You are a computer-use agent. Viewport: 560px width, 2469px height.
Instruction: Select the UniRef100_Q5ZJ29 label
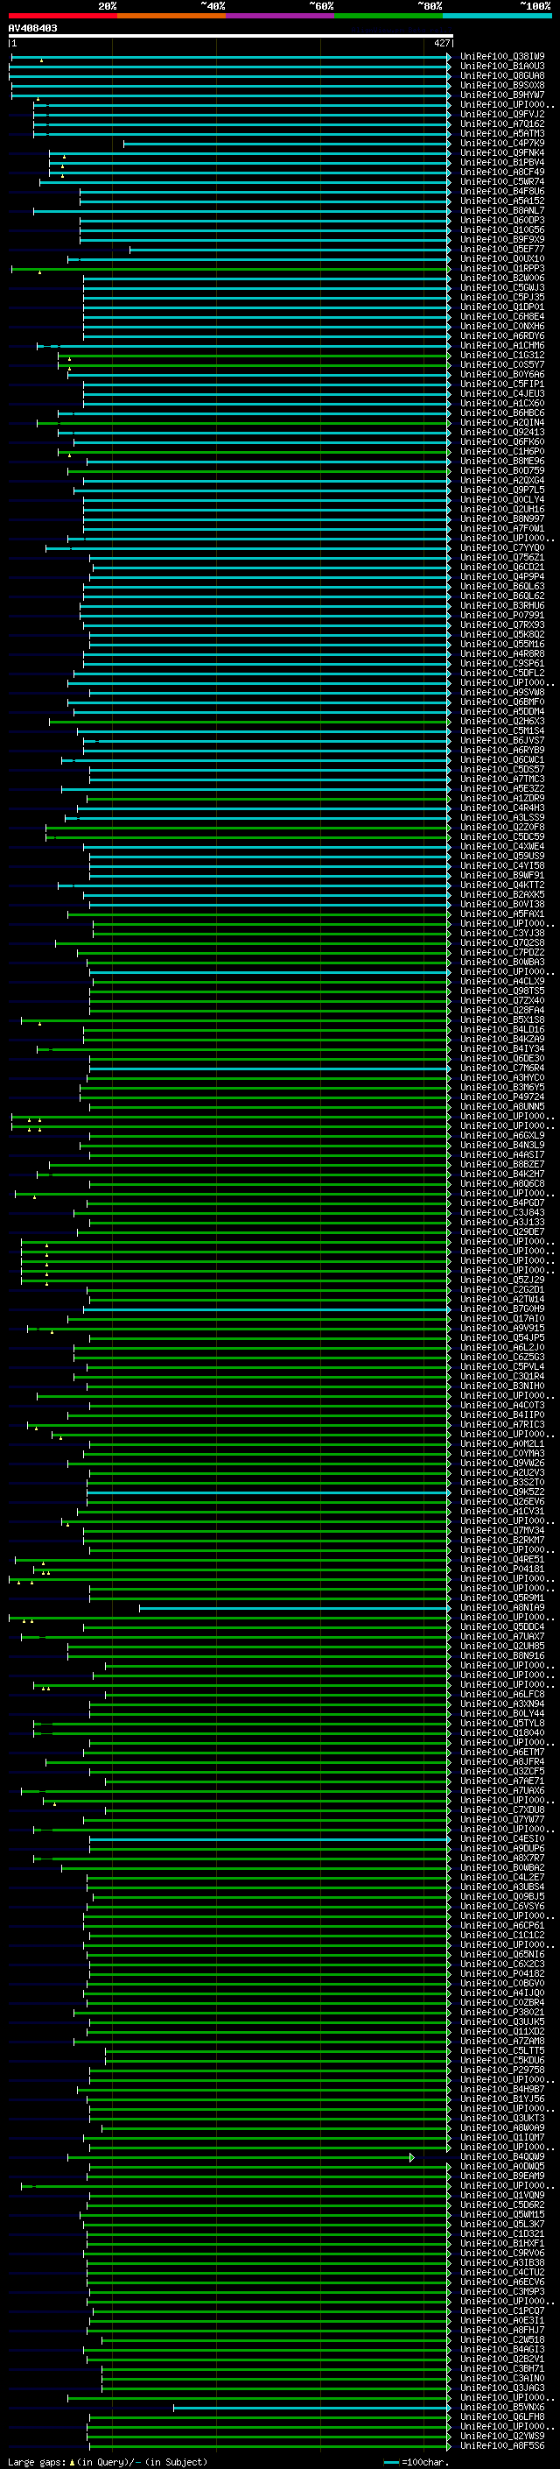click(502, 1280)
